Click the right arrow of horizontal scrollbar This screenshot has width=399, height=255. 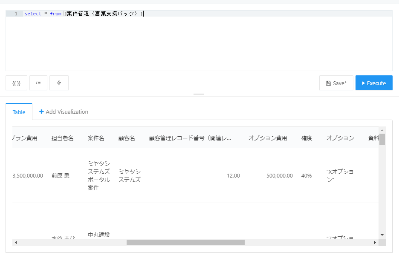[375, 243]
